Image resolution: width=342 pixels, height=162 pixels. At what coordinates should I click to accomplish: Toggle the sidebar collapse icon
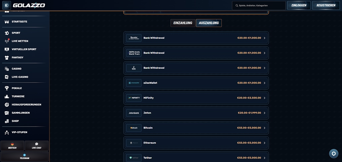[7, 5]
